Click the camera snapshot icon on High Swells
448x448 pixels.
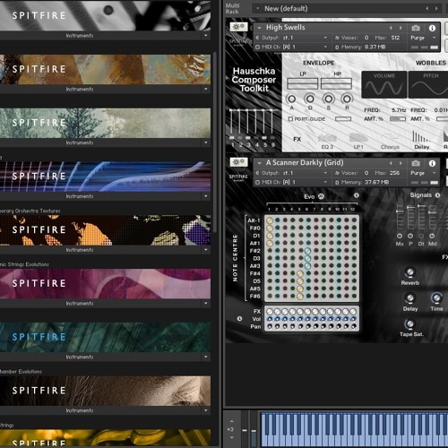(416, 28)
